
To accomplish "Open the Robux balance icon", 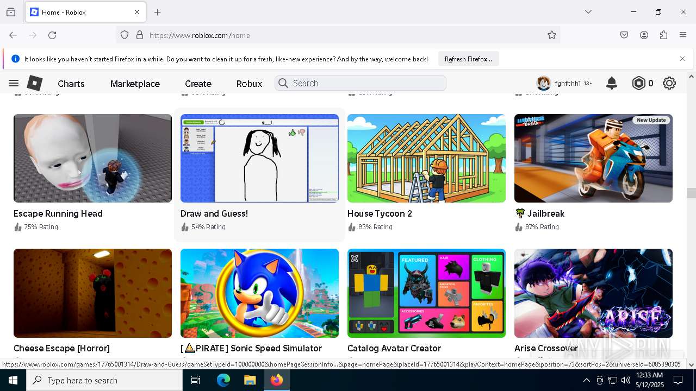I will pyautogui.click(x=638, y=83).
